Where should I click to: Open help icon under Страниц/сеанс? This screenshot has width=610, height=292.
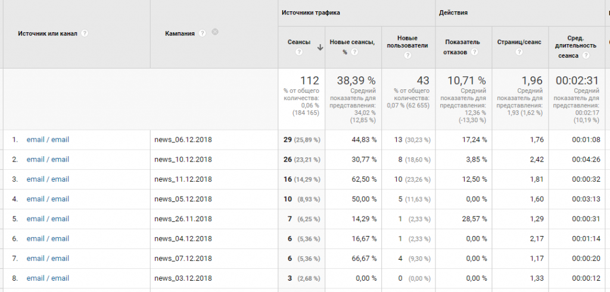coord(519,52)
